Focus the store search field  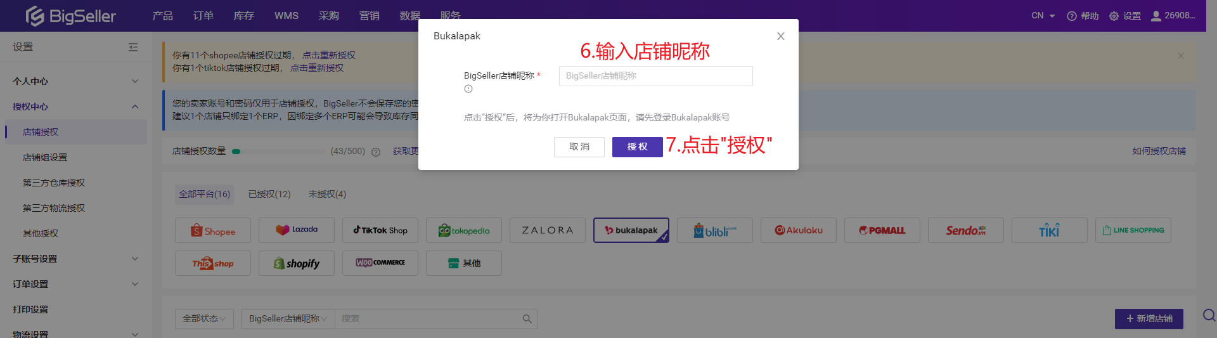428,319
